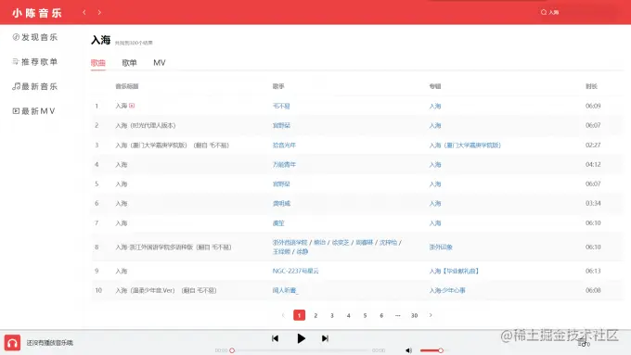Viewport: 631px width, 355px height.
Task: Open the 厦门大学嘉庚学院版 album link
Action: [465, 146]
